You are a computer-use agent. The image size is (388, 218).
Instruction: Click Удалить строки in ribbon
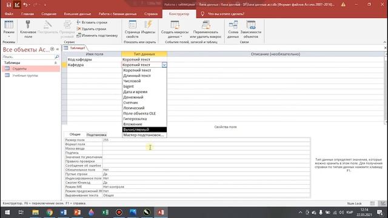tap(92, 29)
